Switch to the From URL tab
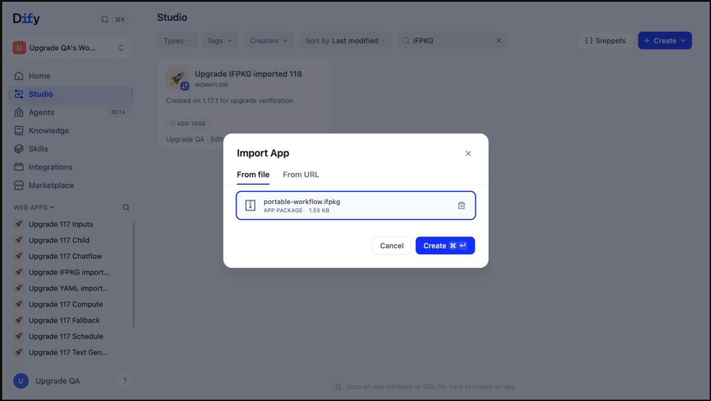 click(x=301, y=175)
